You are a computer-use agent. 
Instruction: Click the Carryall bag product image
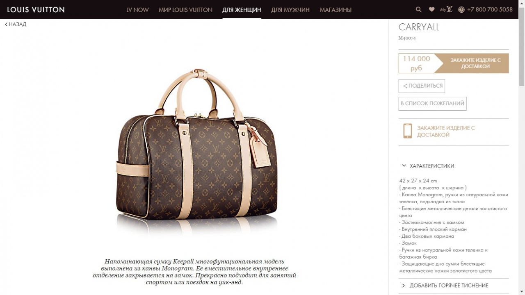click(196, 152)
